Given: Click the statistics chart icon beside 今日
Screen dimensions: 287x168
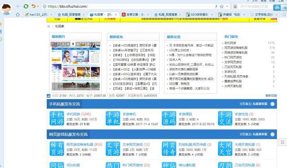Looking at the screenshot, I should point(48,95).
